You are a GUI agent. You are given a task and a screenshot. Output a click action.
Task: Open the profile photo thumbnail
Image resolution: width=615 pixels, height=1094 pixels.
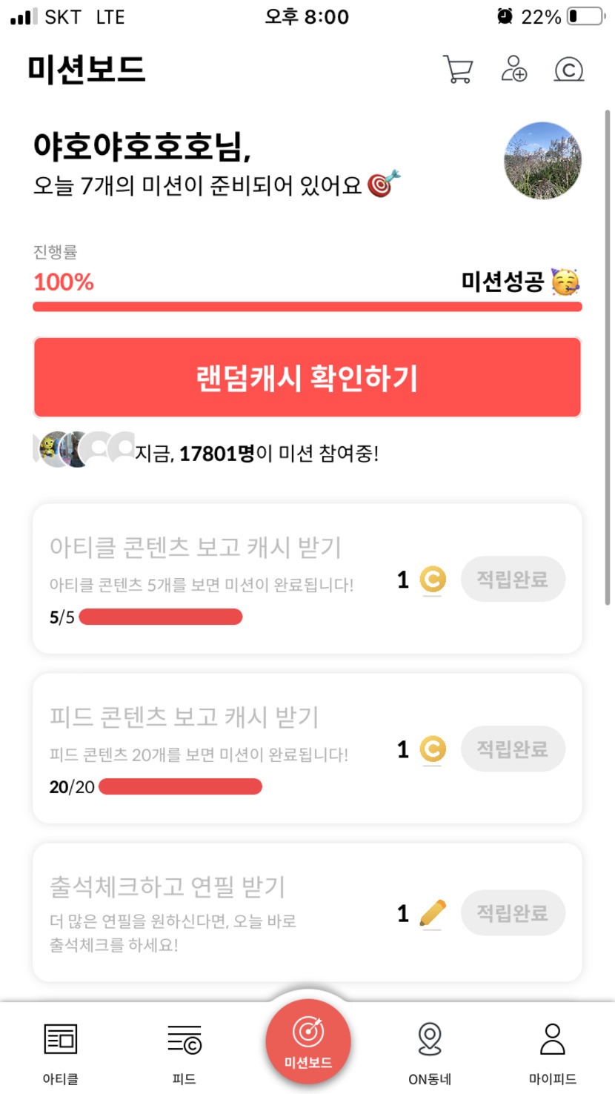pos(542,161)
